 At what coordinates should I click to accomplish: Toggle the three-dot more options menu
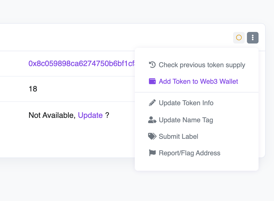[253, 38]
